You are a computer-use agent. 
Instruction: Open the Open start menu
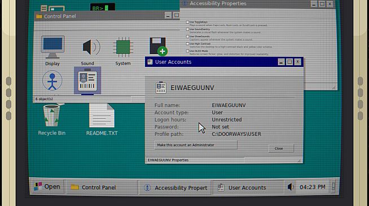point(47,187)
